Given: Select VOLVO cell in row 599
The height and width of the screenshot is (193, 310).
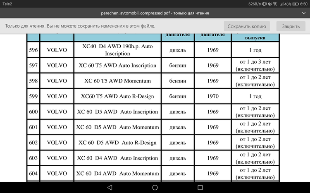Looking at the screenshot, I should (57, 96).
